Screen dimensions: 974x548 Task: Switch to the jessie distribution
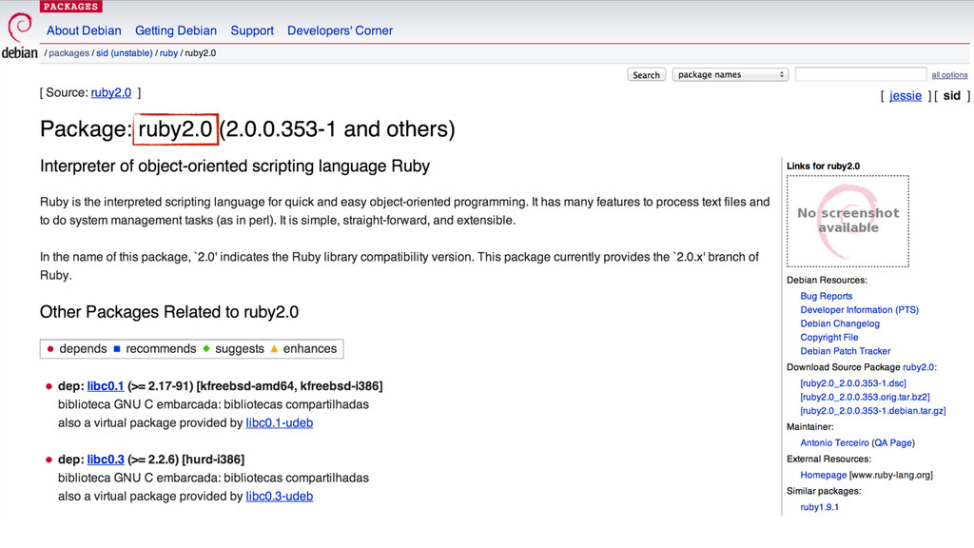coord(906,96)
